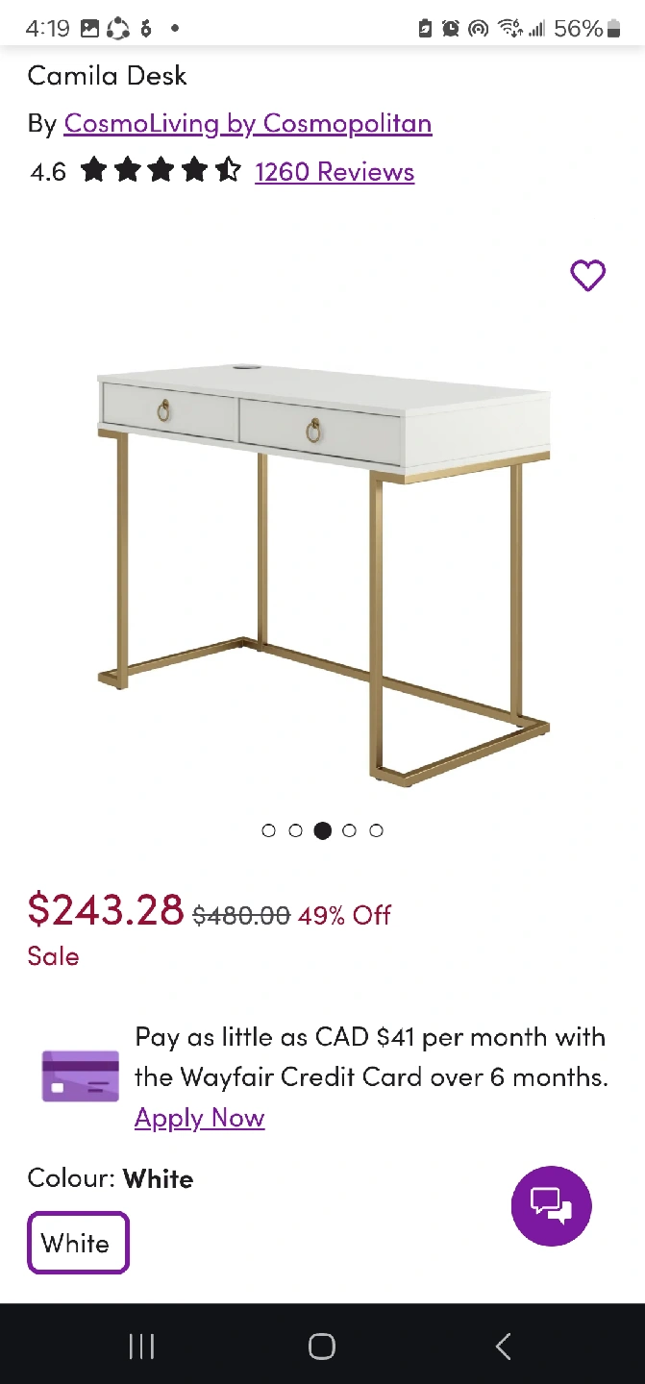Tap the Wayfair credit card icon

click(81, 1076)
